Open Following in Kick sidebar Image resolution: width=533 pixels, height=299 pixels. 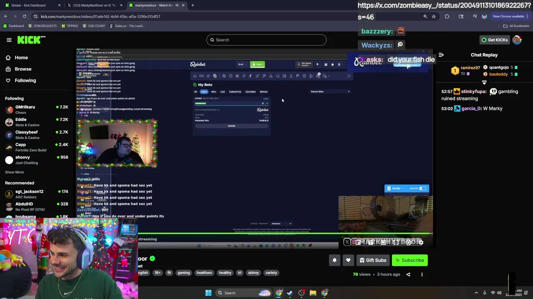(25, 81)
